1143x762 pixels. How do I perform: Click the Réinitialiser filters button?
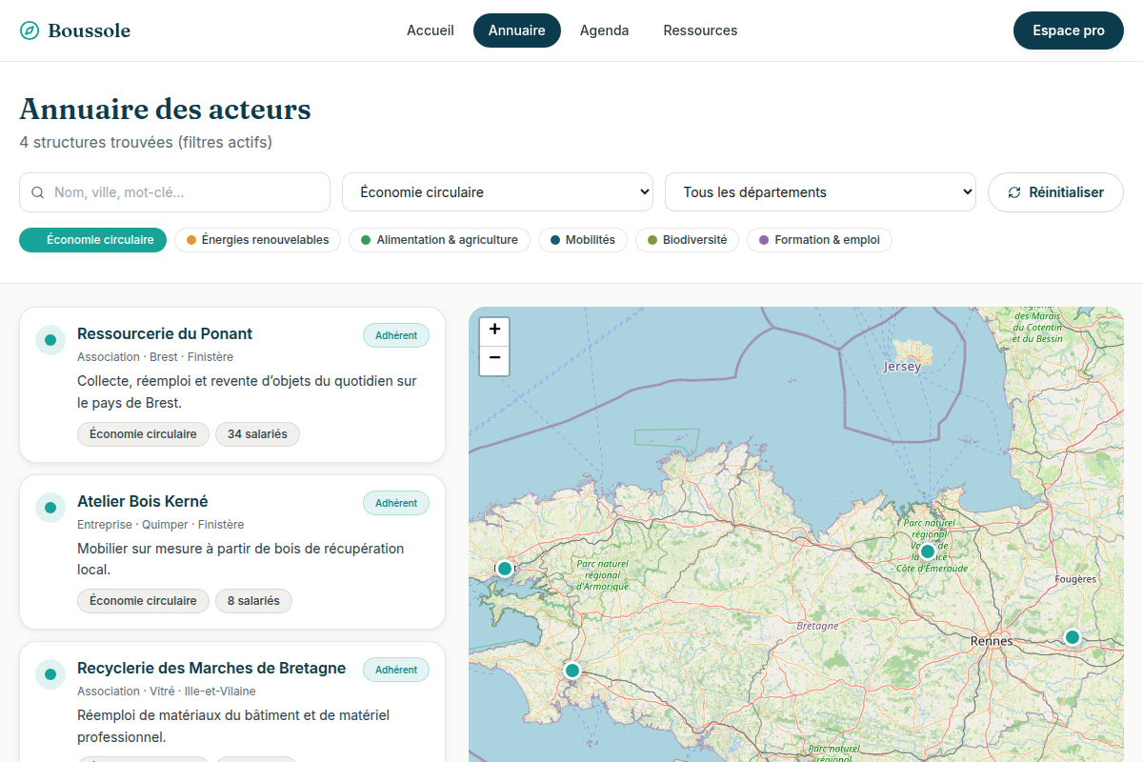click(x=1055, y=192)
